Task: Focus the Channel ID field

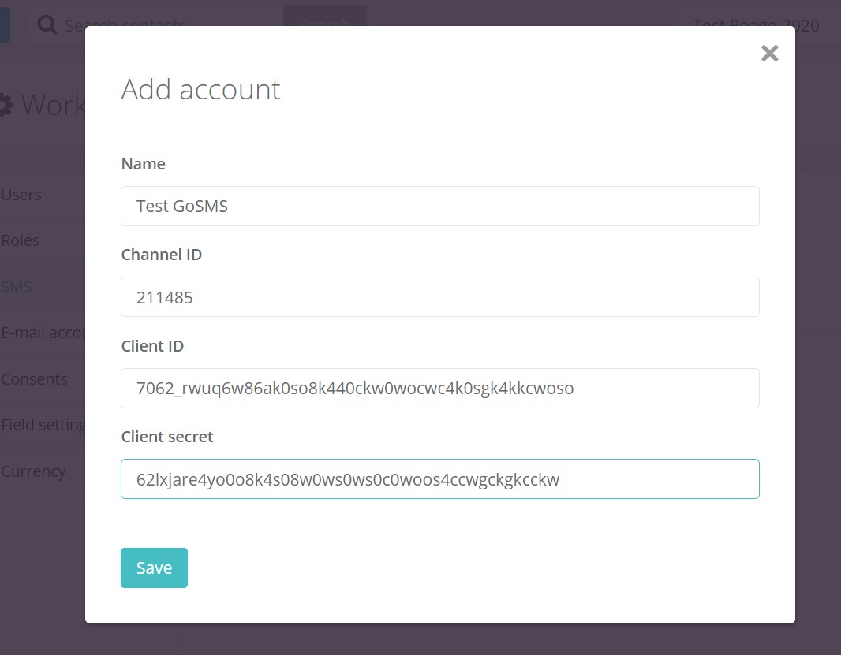Action: pos(439,297)
